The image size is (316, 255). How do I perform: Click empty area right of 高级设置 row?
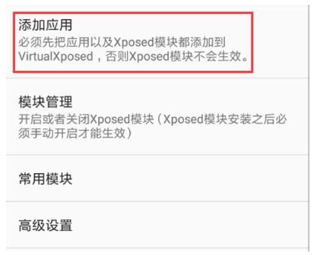pos(189,225)
